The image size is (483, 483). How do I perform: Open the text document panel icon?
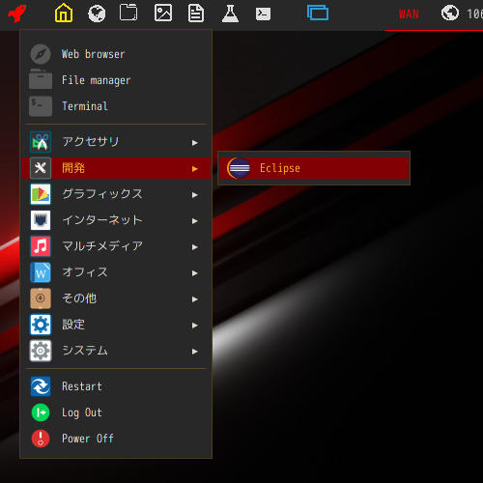pos(196,14)
